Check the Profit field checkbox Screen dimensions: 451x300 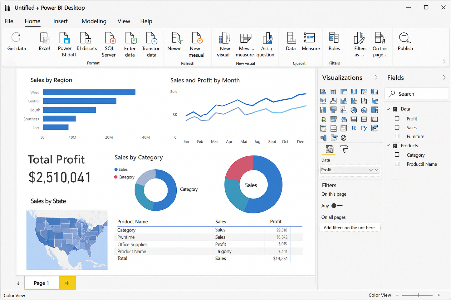[397, 118]
